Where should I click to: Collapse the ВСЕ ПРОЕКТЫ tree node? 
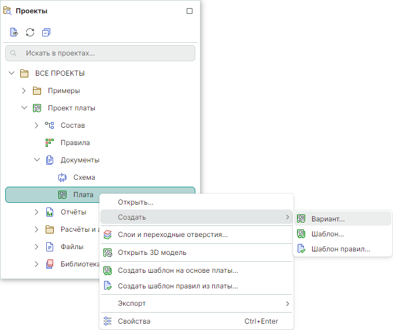coord(12,73)
